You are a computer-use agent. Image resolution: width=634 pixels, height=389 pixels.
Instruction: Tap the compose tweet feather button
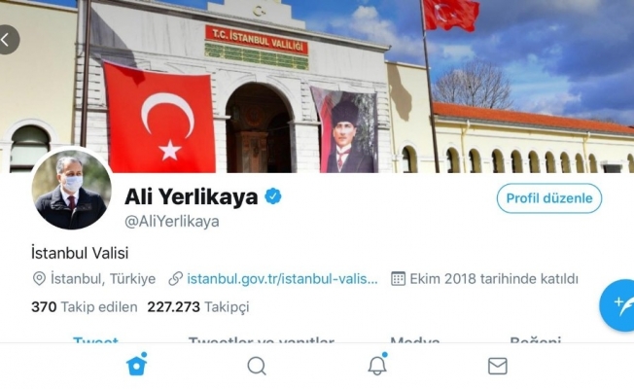(617, 305)
